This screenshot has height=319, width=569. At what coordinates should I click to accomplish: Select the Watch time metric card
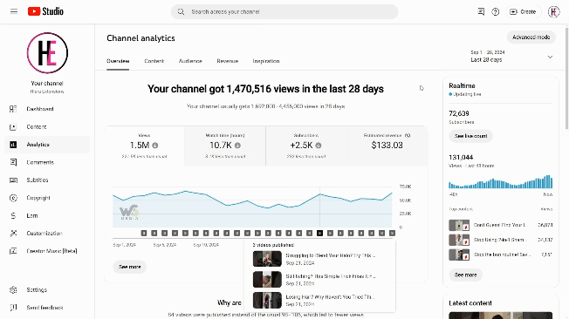tap(225, 146)
